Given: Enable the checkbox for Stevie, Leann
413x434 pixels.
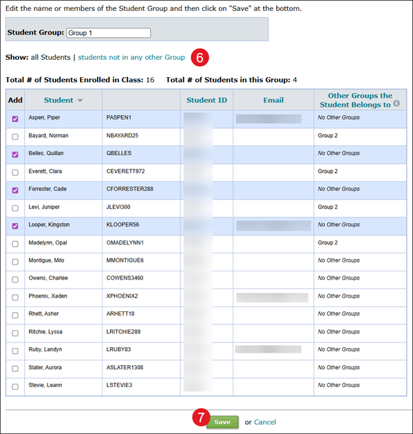Looking at the screenshot, I should 15,386.
